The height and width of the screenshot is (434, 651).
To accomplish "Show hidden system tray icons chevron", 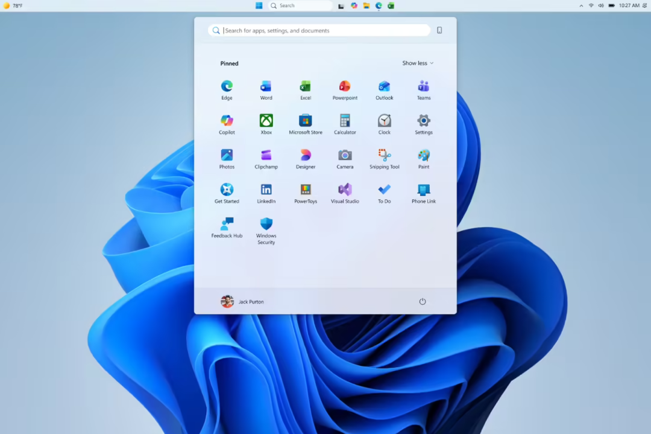I will point(581,6).
